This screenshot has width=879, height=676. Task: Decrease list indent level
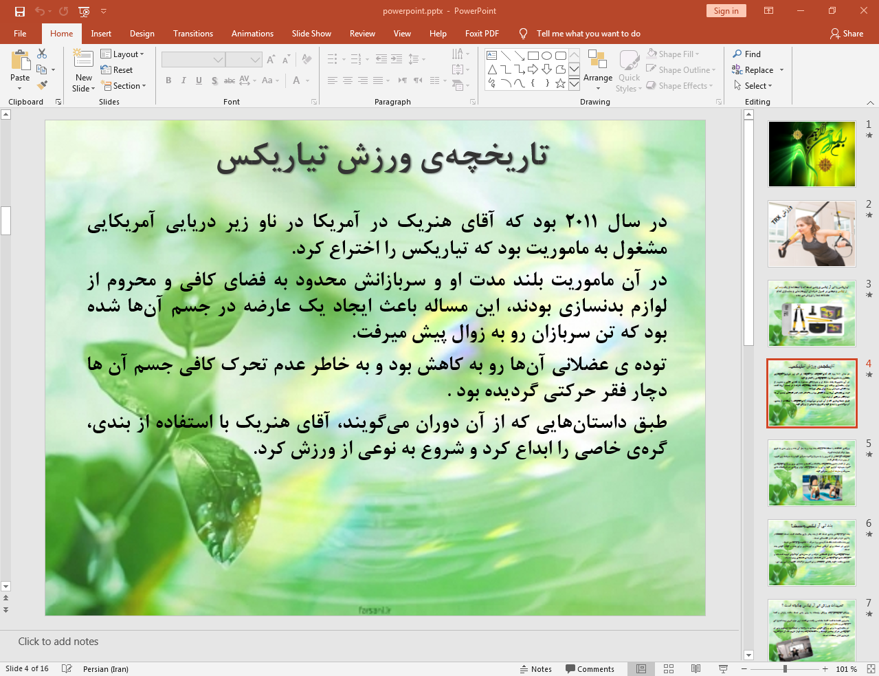381,59
